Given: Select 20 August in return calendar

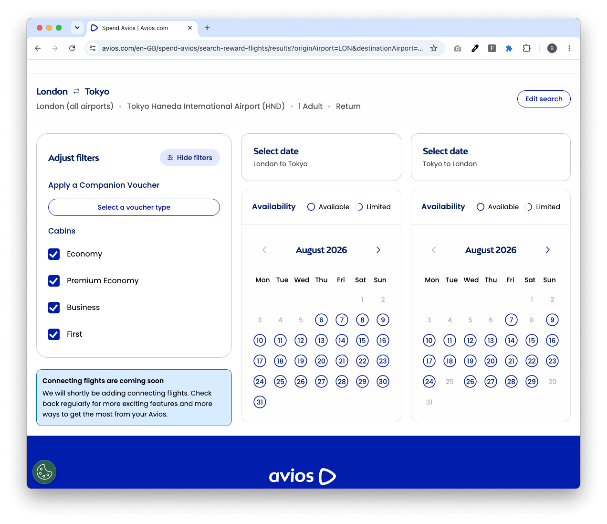Looking at the screenshot, I should click(x=491, y=361).
